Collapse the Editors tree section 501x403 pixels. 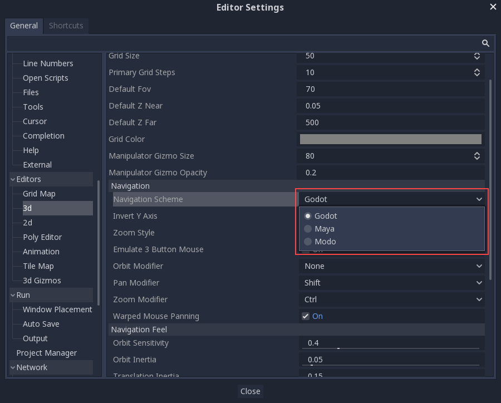pyautogui.click(x=13, y=179)
